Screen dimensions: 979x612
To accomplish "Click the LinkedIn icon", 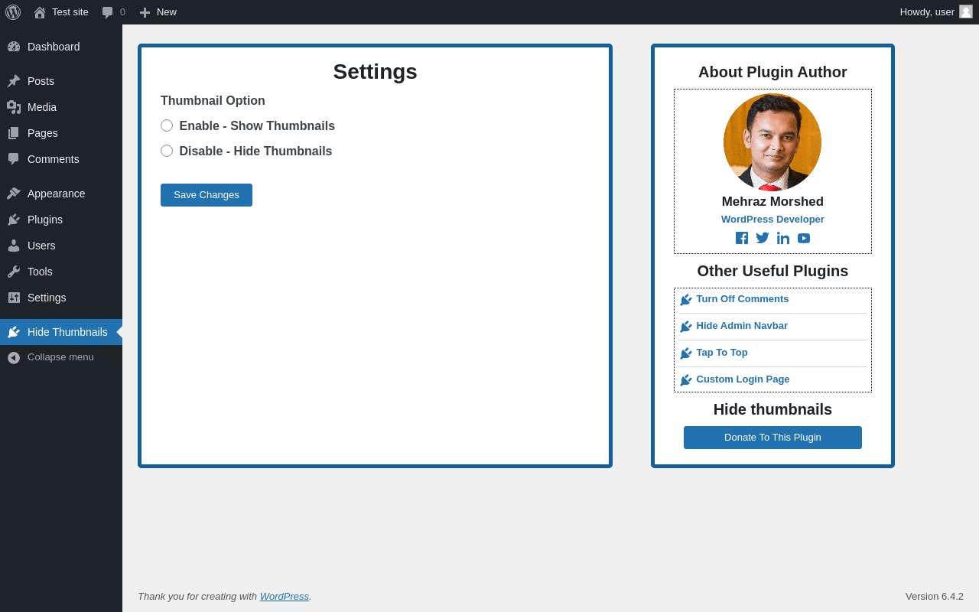I will [x=783, y=238].
